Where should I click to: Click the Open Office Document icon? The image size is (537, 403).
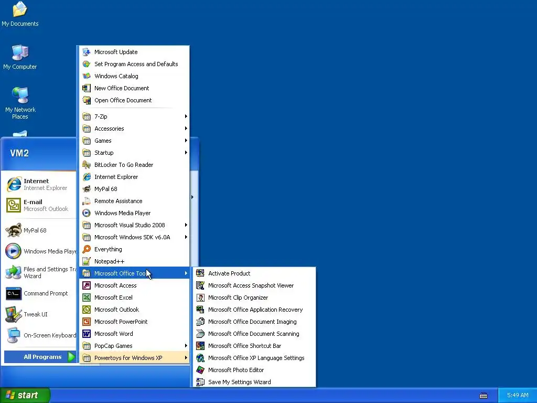click(87, 100)
